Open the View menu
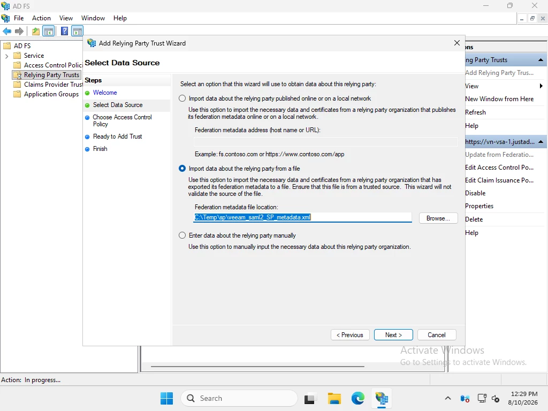The height and width of the screenshot is (411, 548). click(66, 18)
